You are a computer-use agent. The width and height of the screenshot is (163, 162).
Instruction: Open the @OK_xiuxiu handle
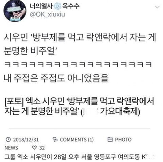pyautogui.click(x=47, y=15)
